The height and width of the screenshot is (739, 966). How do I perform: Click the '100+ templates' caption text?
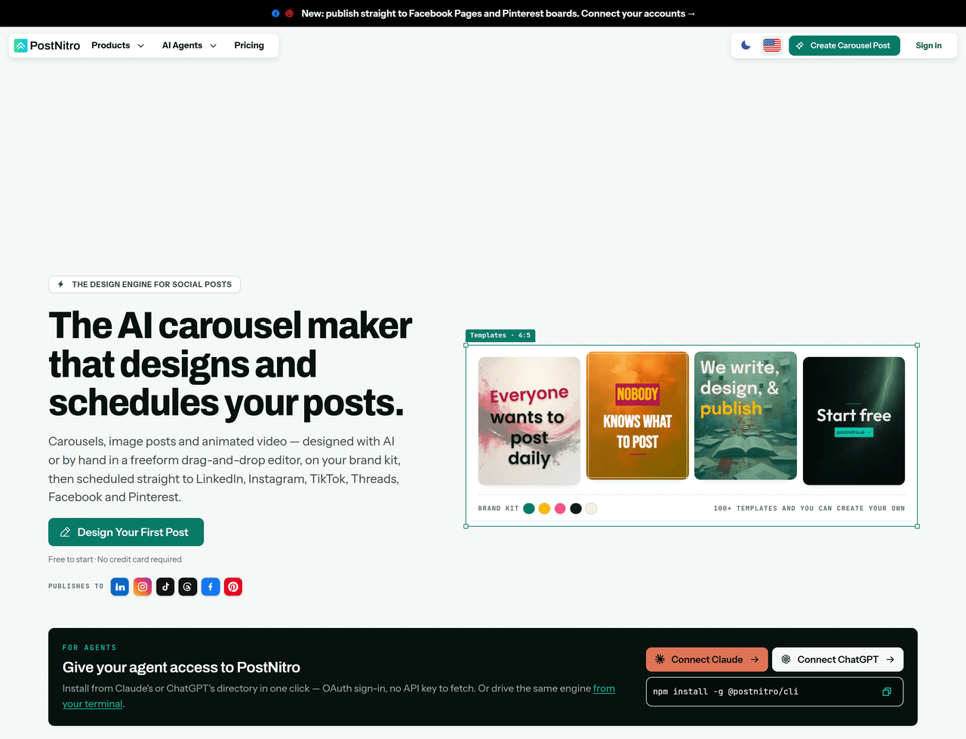[x=809, y=508]
